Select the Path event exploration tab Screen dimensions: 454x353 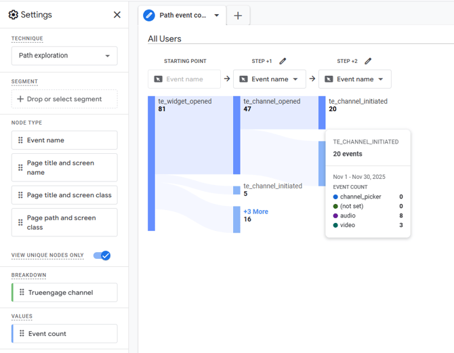[x=182, y=16]
